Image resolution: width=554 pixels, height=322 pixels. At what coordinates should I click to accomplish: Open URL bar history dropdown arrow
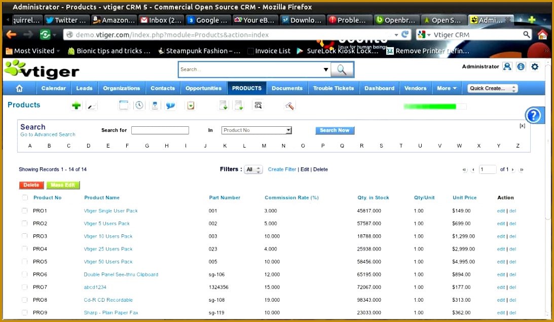396,34
